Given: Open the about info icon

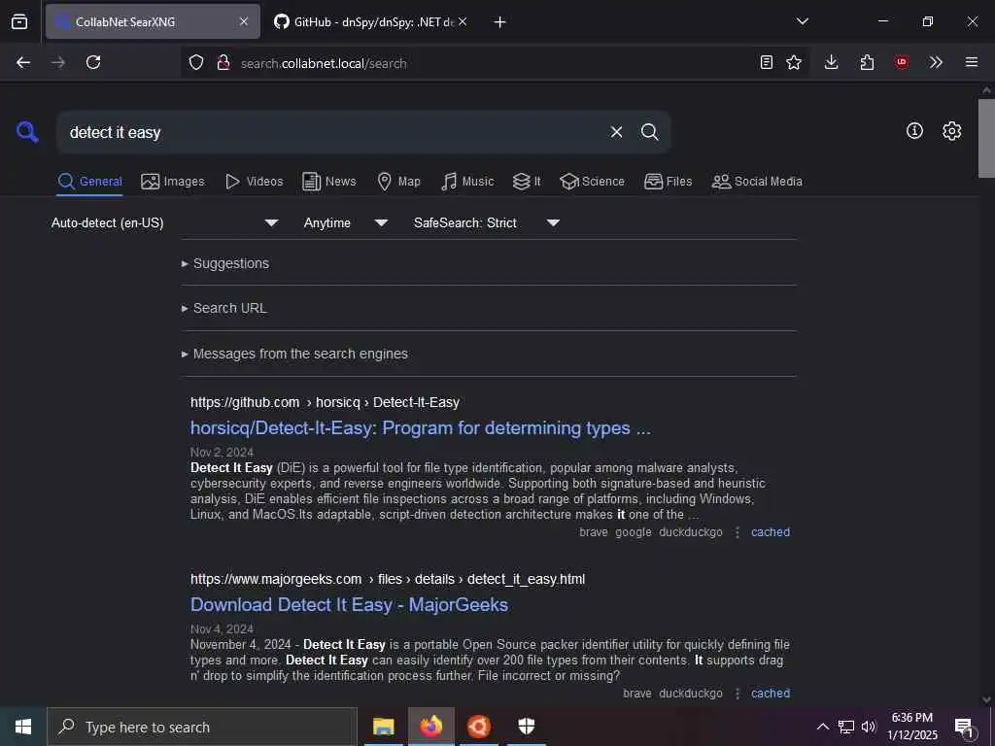Looking at the screenshot, I should tap(914, 131).
